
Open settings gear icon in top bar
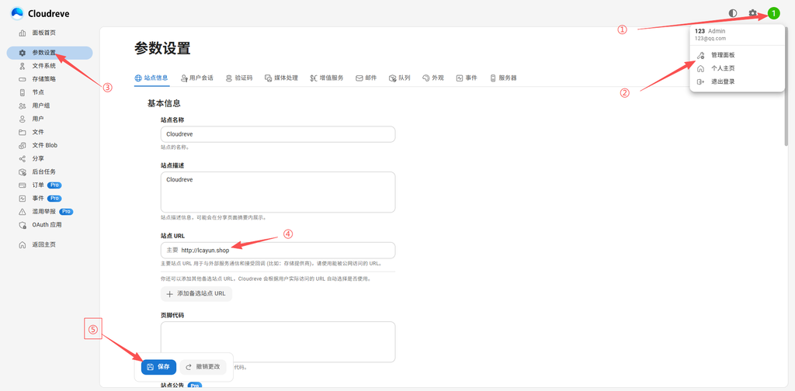tap(753, 13)
